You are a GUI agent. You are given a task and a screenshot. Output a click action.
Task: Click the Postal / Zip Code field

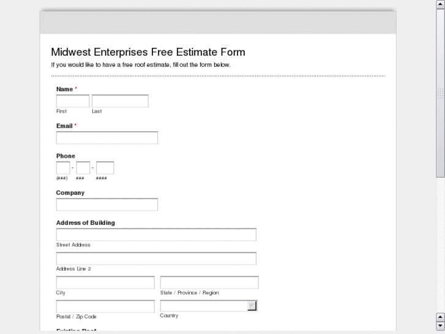coord(105,306)
